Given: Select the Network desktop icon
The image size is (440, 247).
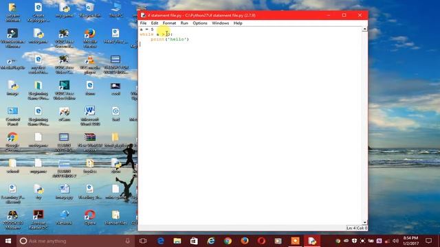Looking at the screenshot, I should (64, 217).
